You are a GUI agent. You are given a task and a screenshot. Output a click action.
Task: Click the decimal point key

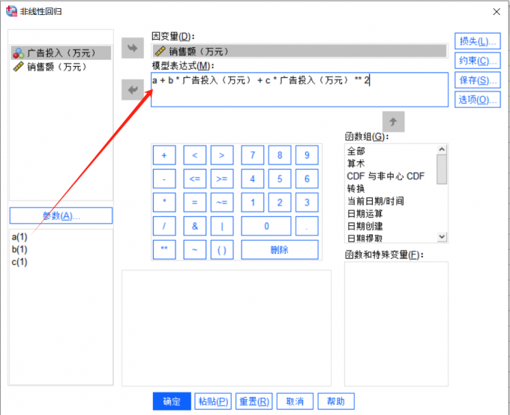(307, 226)
